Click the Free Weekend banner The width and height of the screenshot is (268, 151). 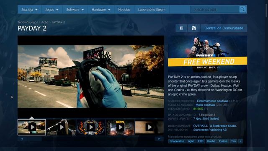[x=208, y=54]
